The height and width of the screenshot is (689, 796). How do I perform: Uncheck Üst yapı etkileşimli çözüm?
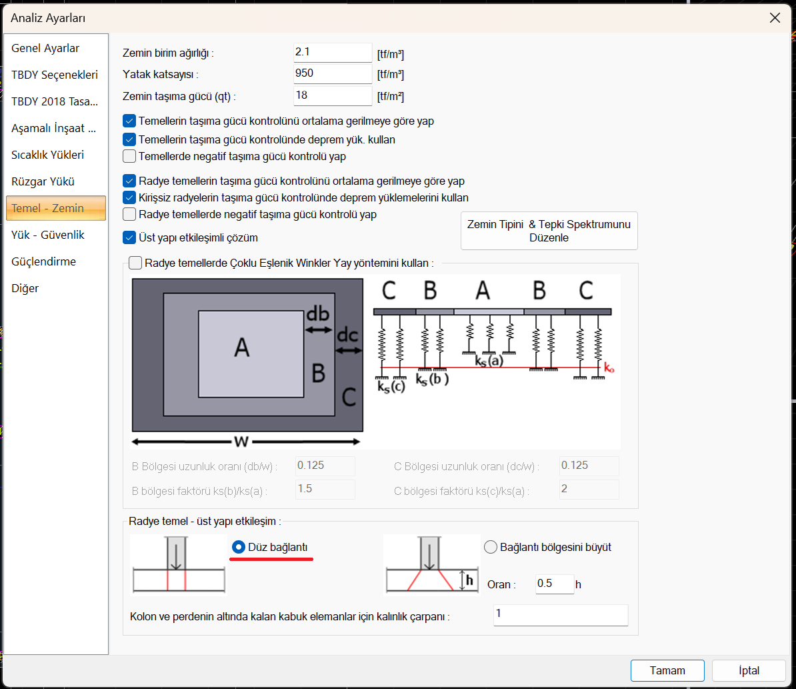point(129,237)
